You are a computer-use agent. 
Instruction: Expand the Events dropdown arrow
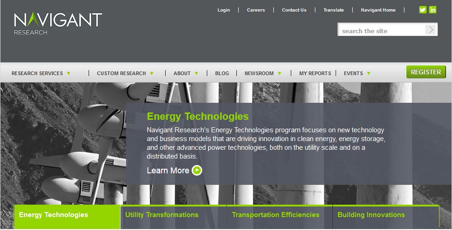click(x=368, y=73)
